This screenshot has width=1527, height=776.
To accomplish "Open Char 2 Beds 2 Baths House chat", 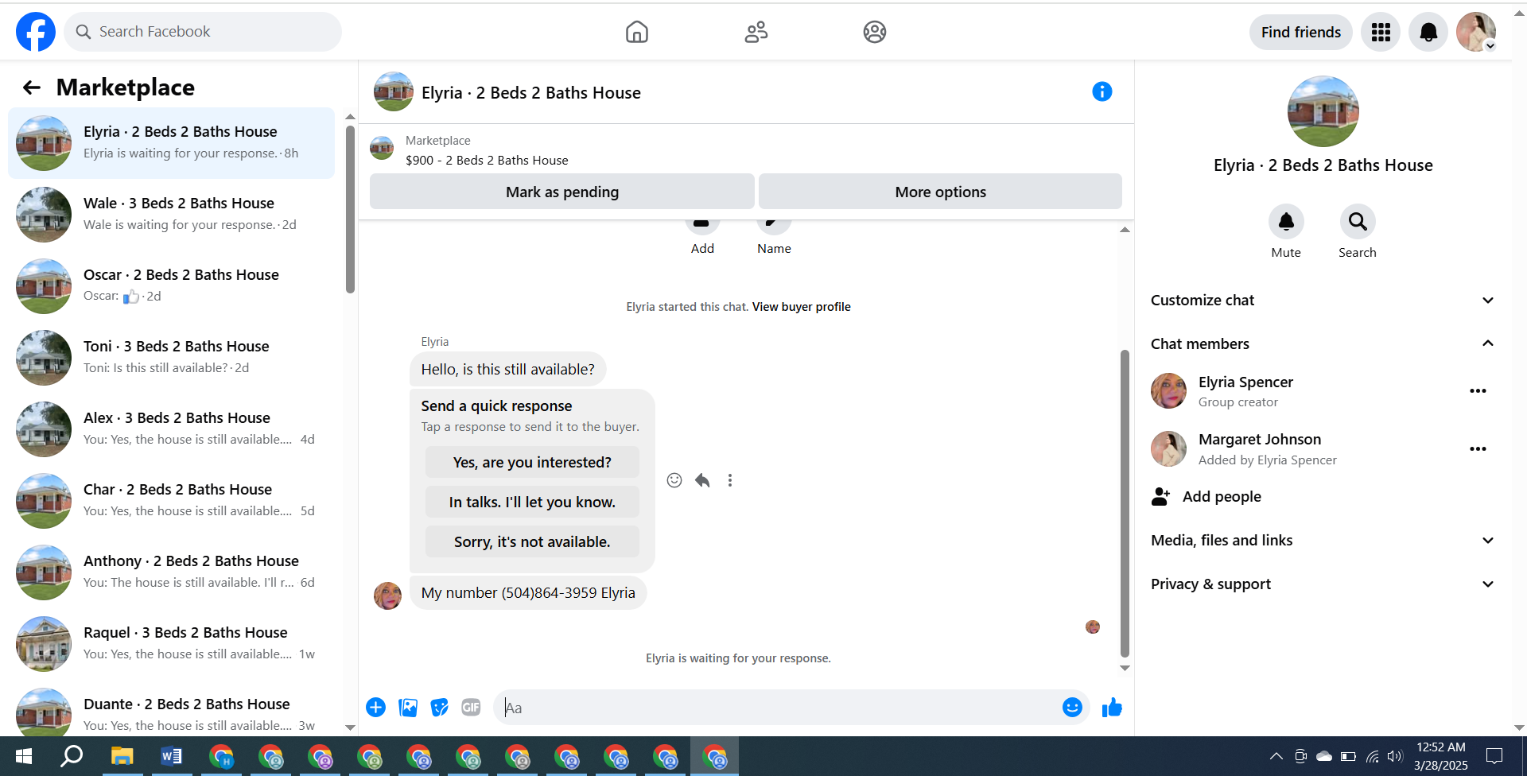I will [171, 501].
